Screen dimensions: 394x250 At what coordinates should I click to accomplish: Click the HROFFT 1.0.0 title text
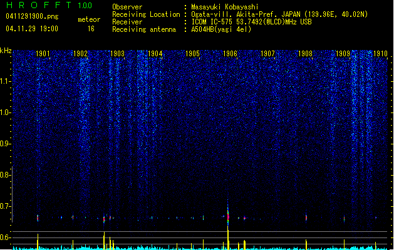point(49,5)
